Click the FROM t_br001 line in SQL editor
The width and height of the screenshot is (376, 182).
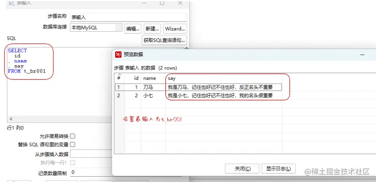[x=26, y=71]
